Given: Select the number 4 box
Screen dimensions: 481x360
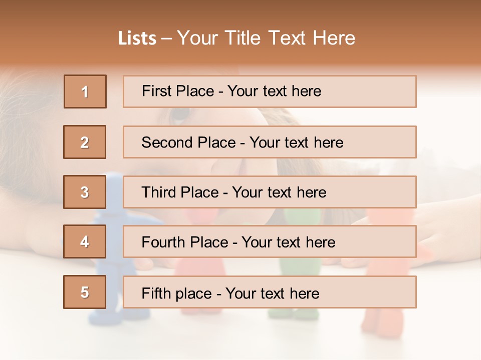Looking at the screenshot, I should 85,242.
